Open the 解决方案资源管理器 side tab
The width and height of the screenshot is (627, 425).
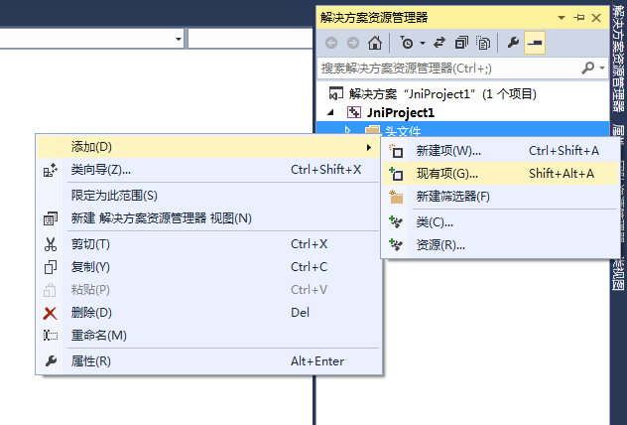coord(618,58)
